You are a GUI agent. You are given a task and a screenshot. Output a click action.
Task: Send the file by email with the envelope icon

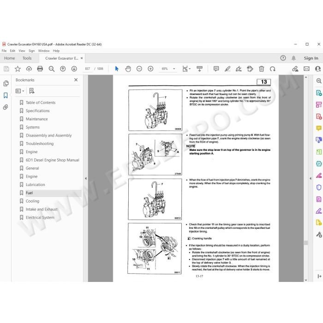pos(306,69)
